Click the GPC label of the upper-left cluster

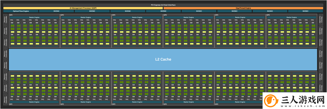11,15
